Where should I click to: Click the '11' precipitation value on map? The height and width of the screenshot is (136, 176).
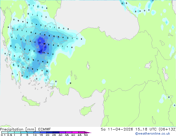(35, 42)
